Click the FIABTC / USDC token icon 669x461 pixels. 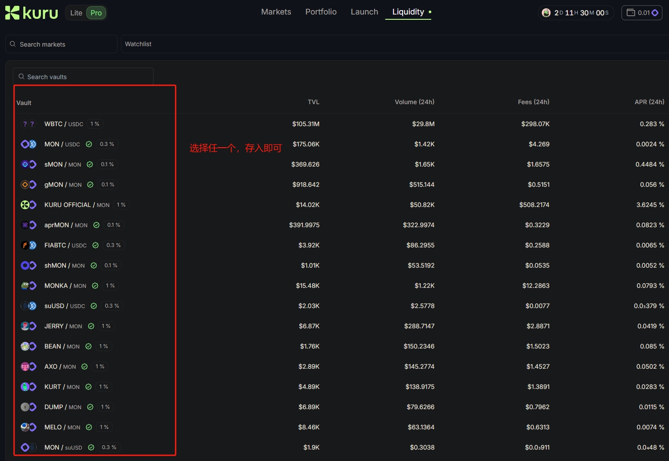[x=29, y=245]
